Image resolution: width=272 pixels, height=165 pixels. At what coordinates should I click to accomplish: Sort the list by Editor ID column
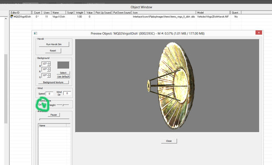pos(20,13)
